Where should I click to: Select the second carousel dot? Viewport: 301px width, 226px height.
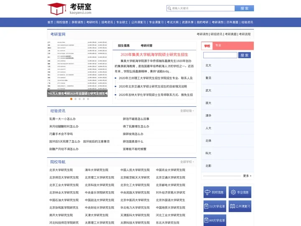75,99
